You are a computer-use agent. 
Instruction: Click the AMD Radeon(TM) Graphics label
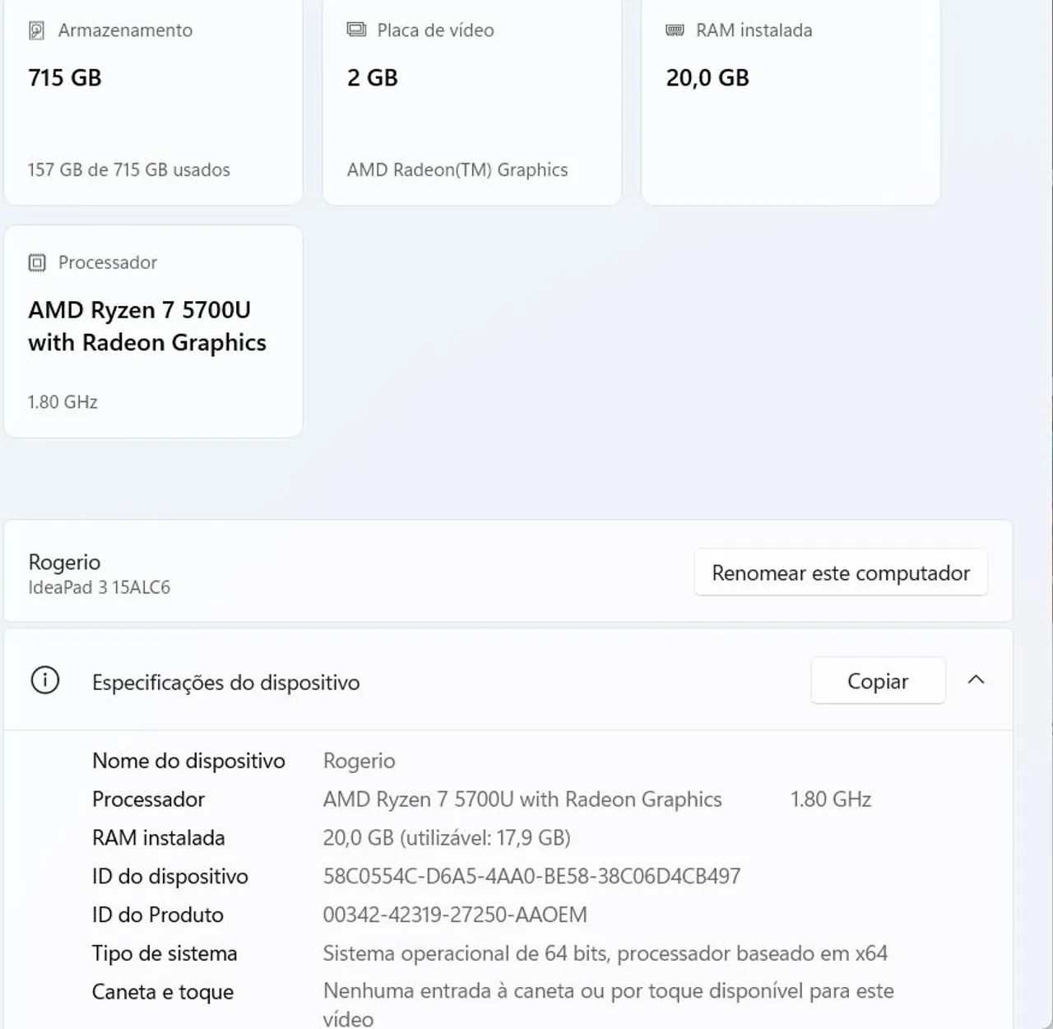[457, 170]
